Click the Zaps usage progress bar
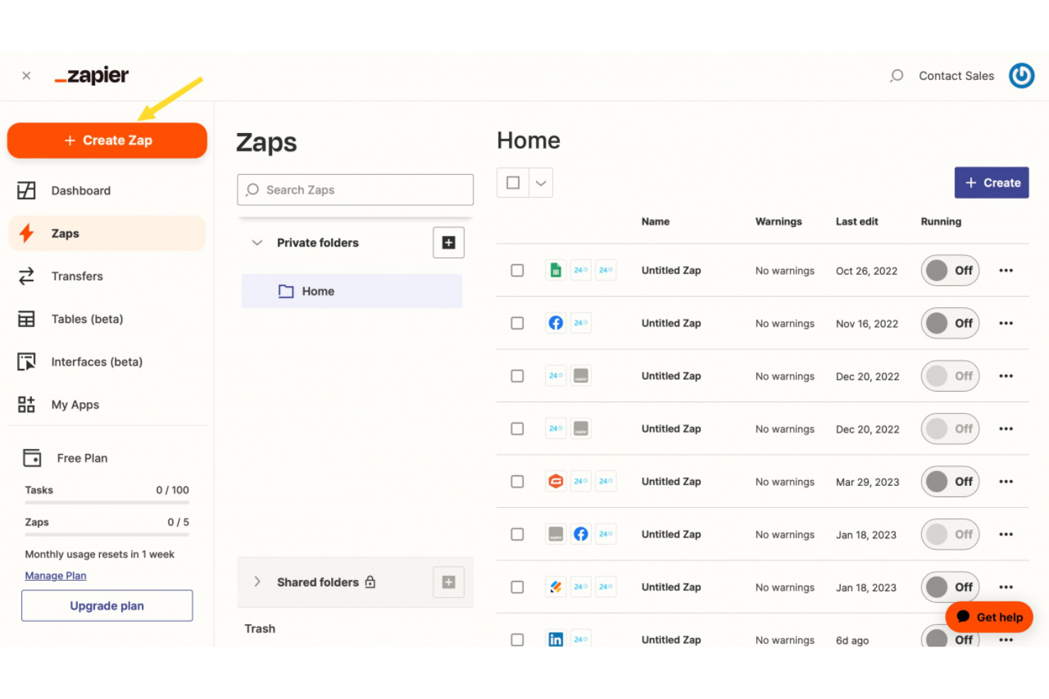 [107, 535]
